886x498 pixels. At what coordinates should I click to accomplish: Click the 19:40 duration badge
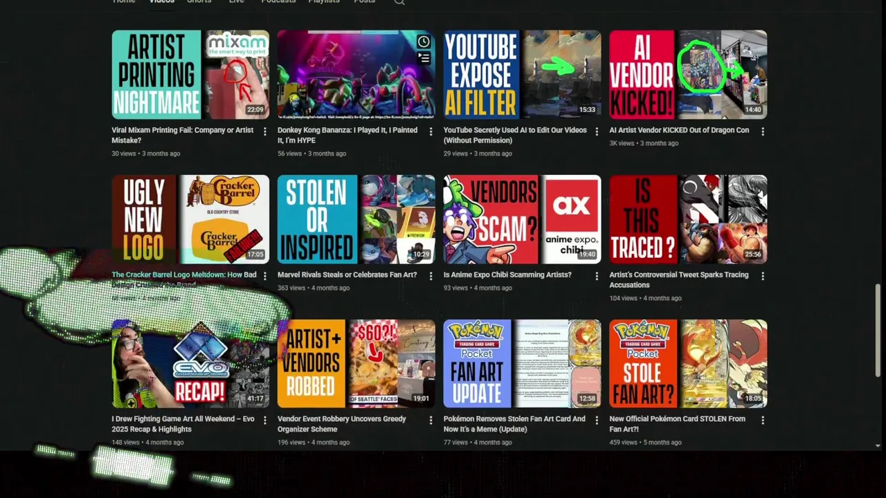[587, 255]
